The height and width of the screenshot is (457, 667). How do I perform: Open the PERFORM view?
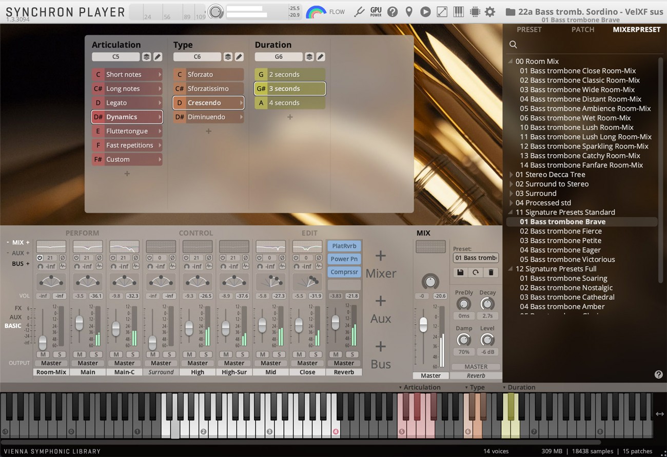coord(82,233)
